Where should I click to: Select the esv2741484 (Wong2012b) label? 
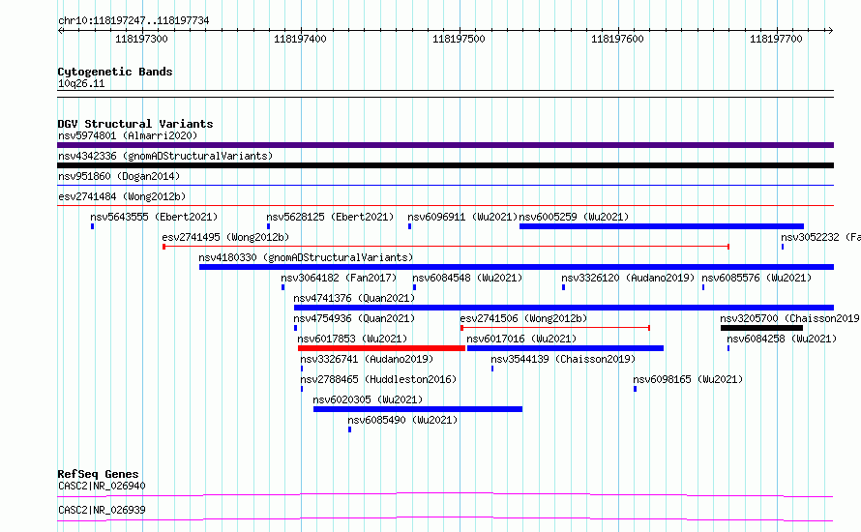[x=122, y=196]
